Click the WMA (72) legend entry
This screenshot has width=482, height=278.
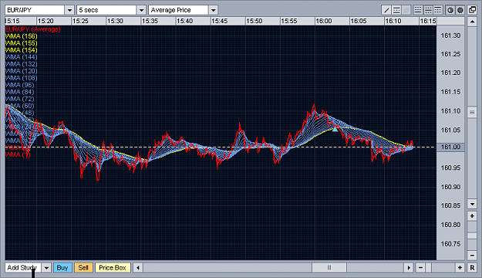pyautogui.click(x=20, y=99)
